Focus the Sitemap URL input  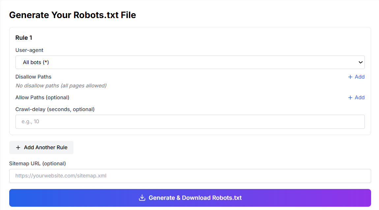190,176
